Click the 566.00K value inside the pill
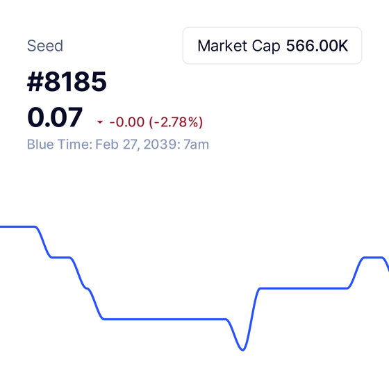 click(x=317, y=46)
